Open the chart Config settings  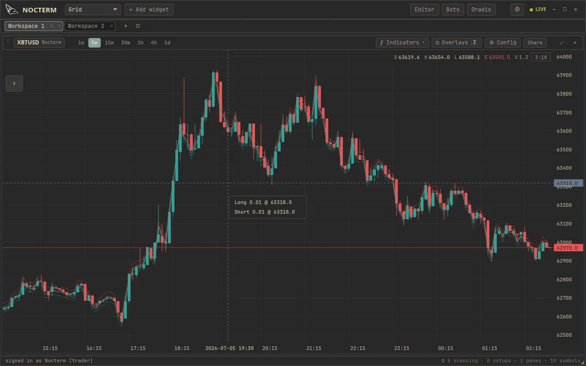[x=503, y=43]
